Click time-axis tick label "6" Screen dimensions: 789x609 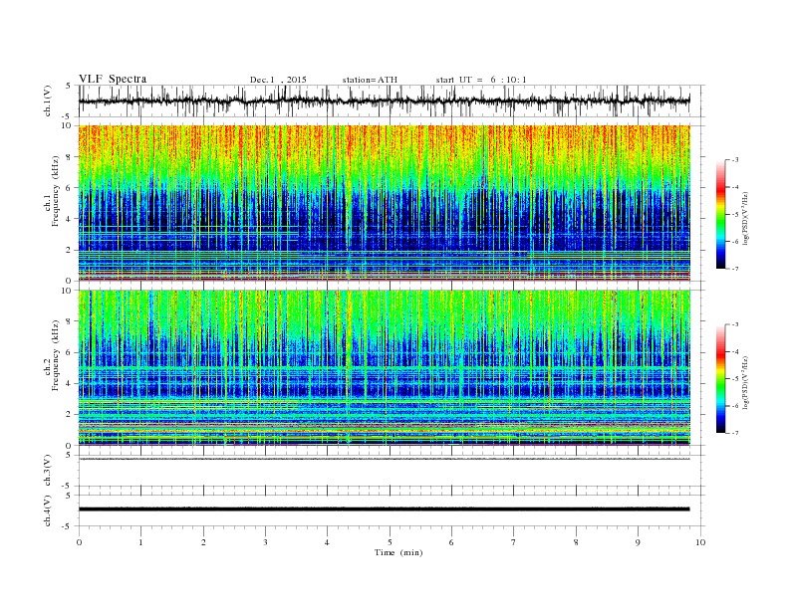[x=451, y=542]
